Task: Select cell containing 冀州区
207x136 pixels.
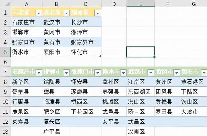Action: point(114,82)
